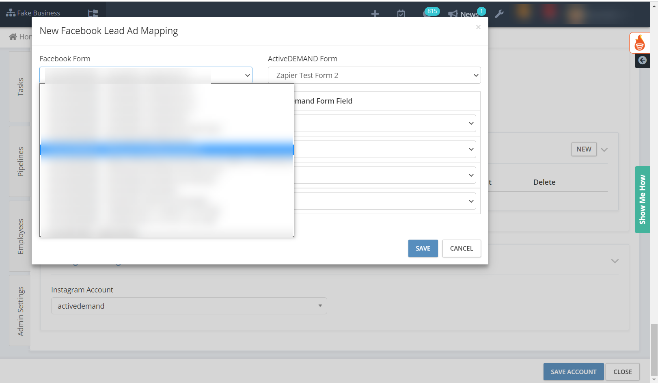Click the Home breadcrumb icon

13,37
